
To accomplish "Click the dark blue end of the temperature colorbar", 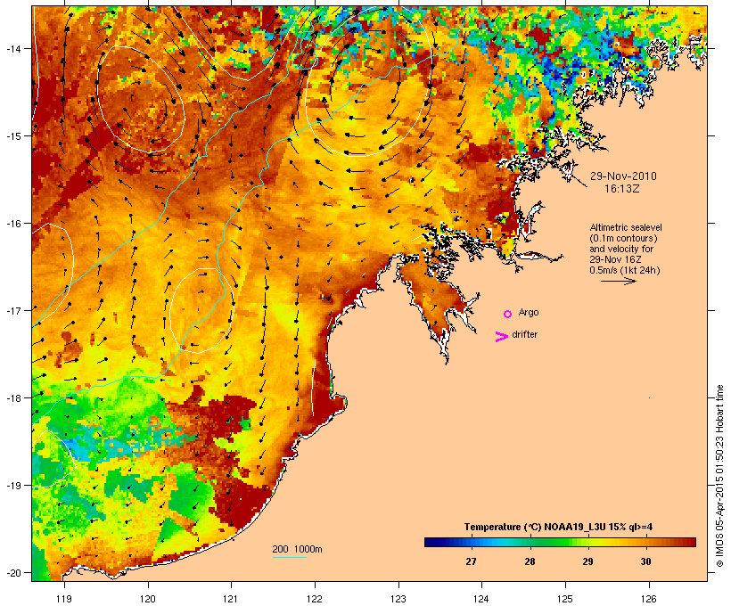I will (429, 542).
